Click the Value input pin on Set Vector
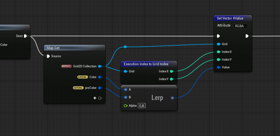Screen dimensions: 280x136 (219, 67)
